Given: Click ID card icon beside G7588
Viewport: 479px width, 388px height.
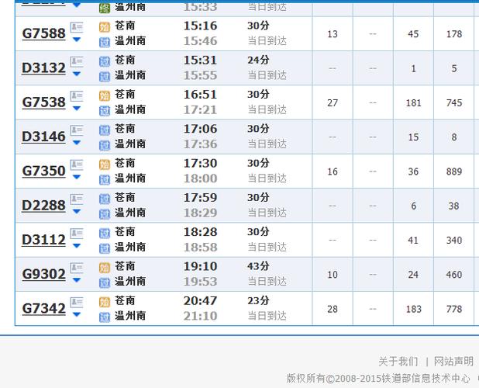Looking at the screenshot, I should [x=77, y=27].
